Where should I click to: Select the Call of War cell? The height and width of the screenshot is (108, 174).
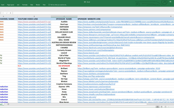pyautogui.click(x=64, y=55)
